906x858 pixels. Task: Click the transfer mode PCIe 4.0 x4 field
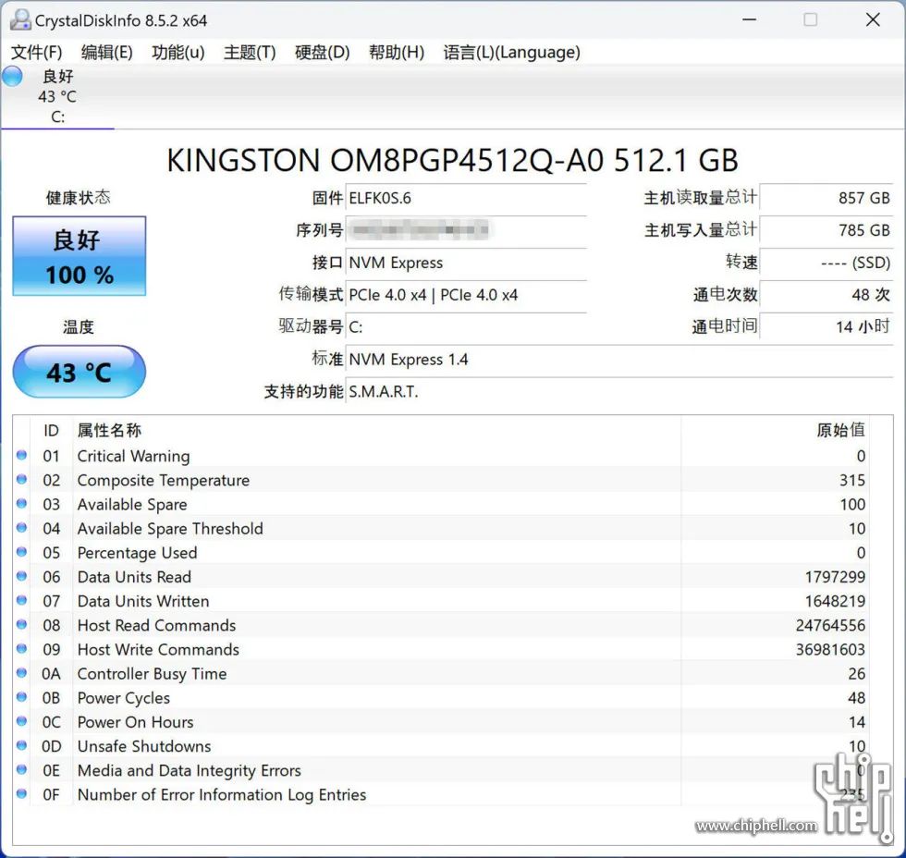coord(466,295)
